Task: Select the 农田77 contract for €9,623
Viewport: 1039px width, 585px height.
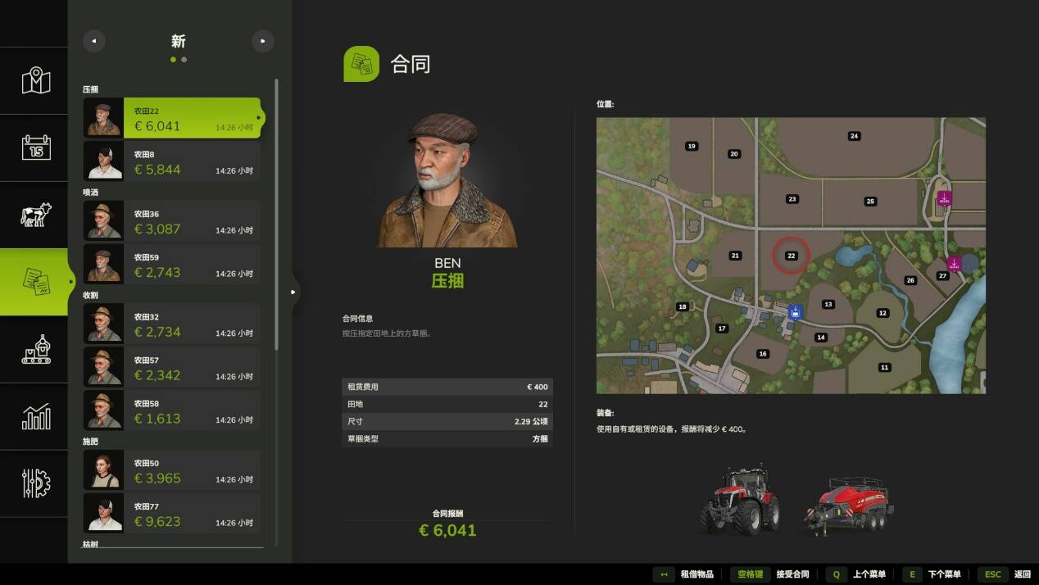Action: click(172, 514)
